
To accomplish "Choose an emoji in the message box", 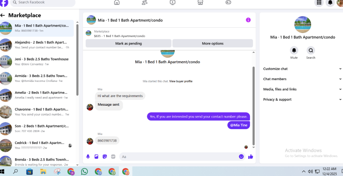I will (241, 157).
